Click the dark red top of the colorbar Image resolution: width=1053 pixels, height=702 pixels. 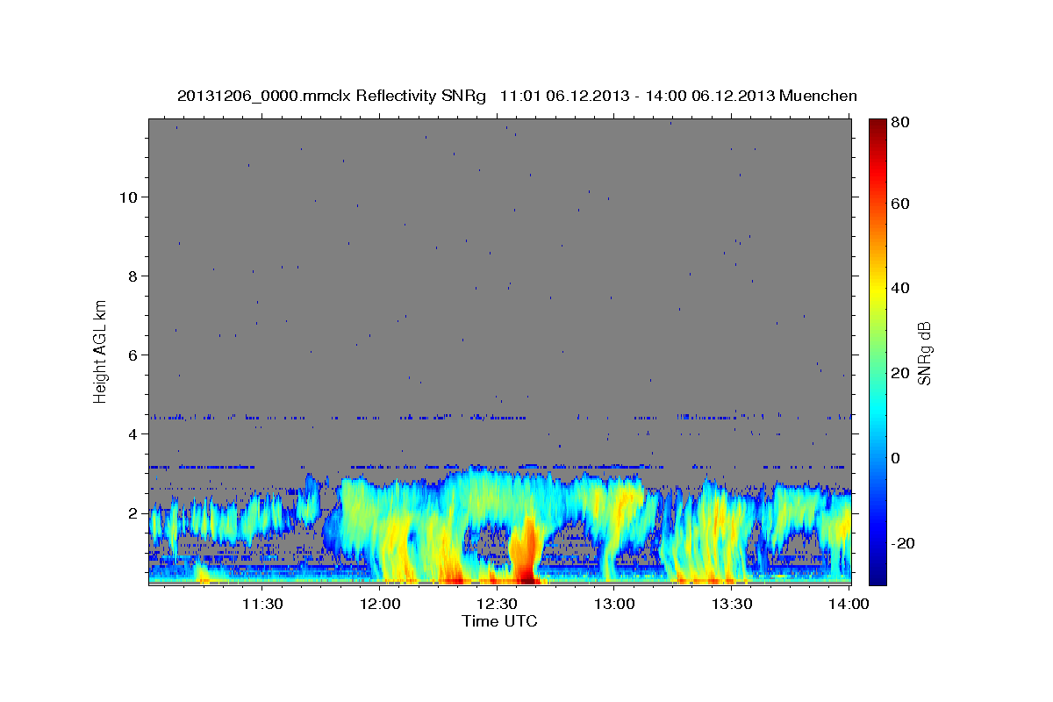click(x=877, y=127)
